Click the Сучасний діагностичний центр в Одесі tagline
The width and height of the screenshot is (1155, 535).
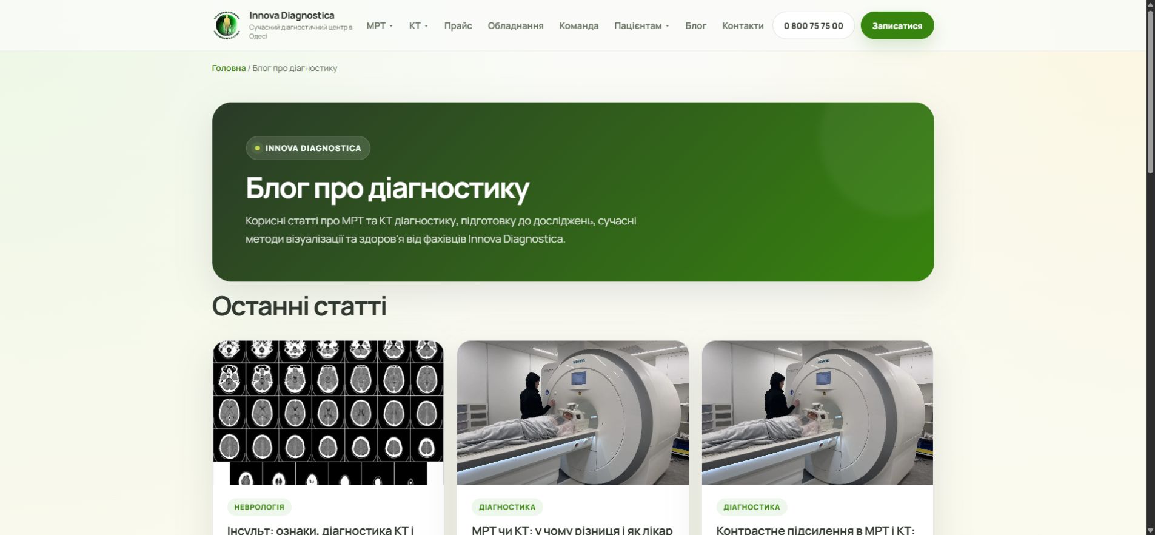pyautogui.click(x=301, y=32)
